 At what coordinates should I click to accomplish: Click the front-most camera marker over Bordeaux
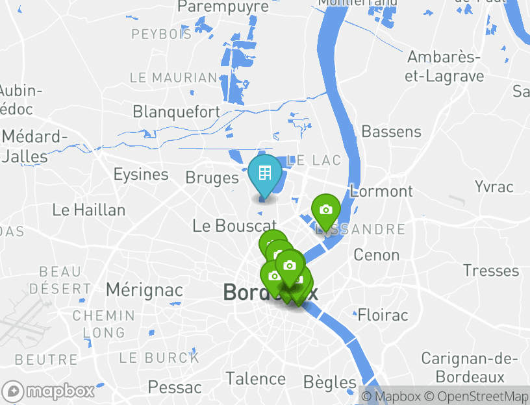(290, 268)
